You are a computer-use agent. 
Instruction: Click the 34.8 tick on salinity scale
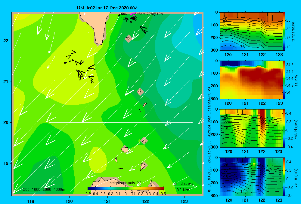click(x=290, y=65)
